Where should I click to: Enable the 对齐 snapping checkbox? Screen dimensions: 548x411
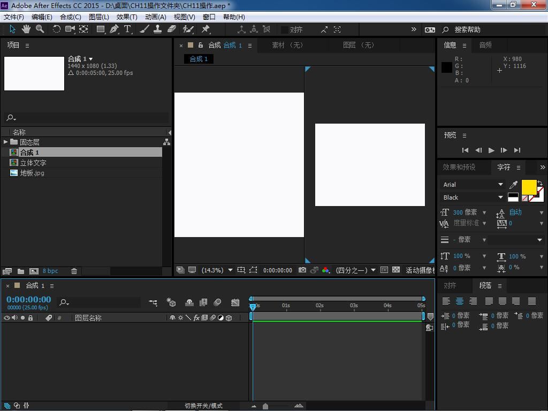(285, 30)
